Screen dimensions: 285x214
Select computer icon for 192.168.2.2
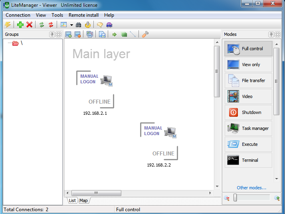point(170,132)
